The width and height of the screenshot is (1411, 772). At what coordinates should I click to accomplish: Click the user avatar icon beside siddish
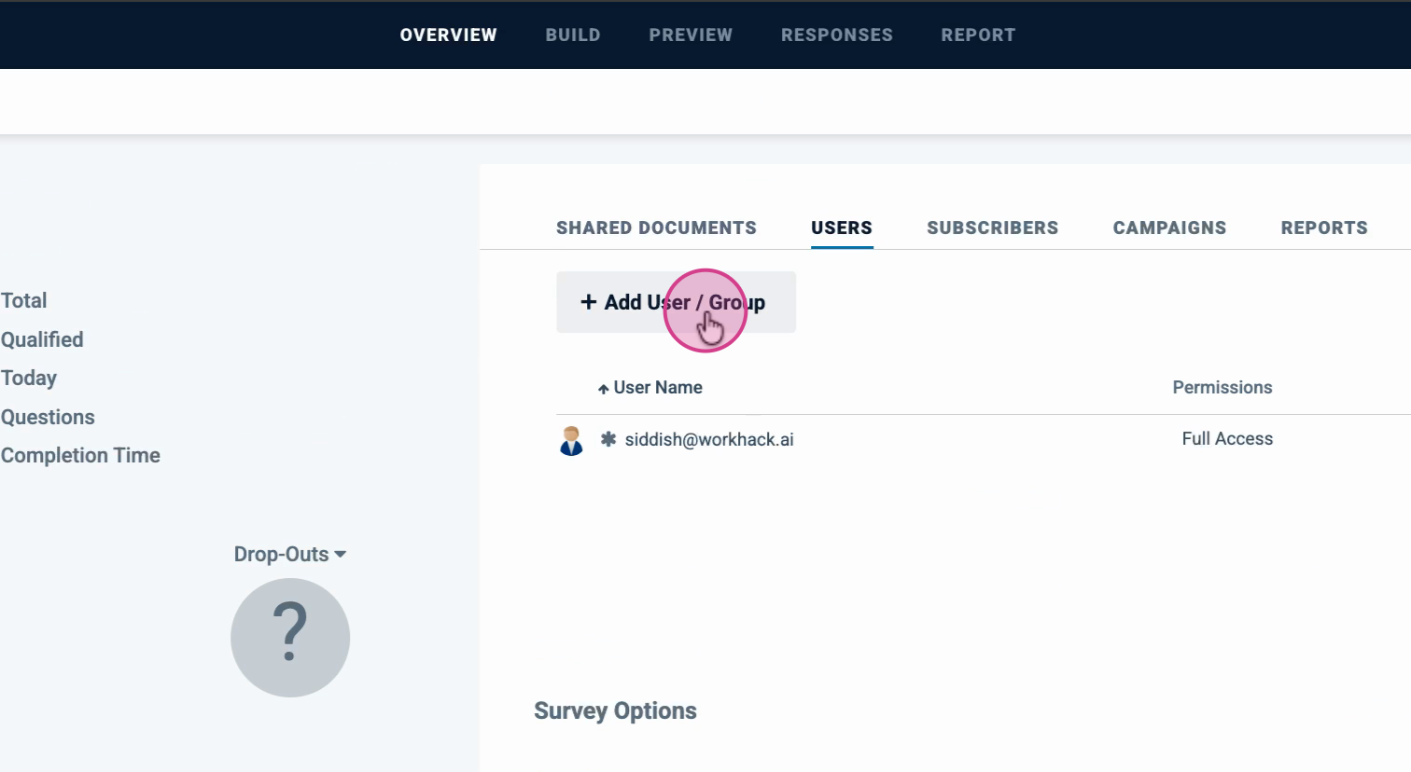571,440
